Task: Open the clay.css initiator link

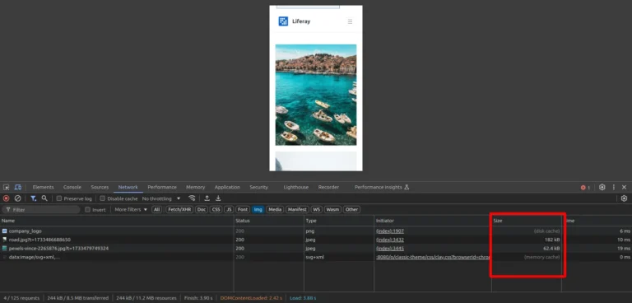Action: (x=433, y=257)
